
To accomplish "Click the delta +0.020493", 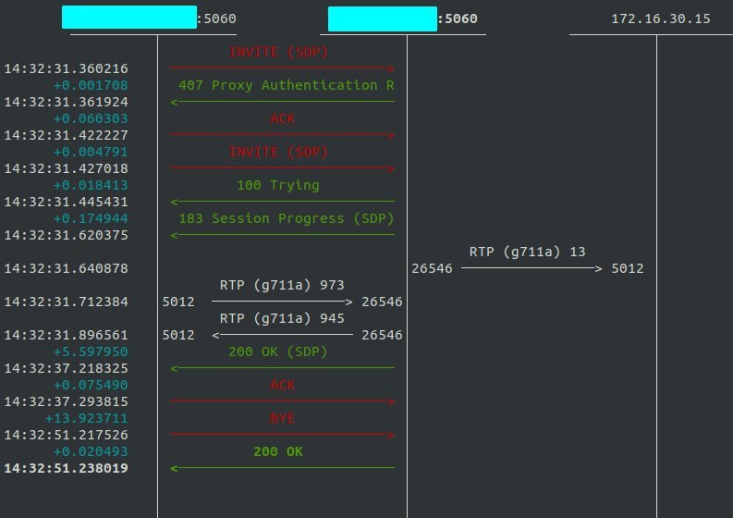I will pyautogui.click(x=91, y=451).
